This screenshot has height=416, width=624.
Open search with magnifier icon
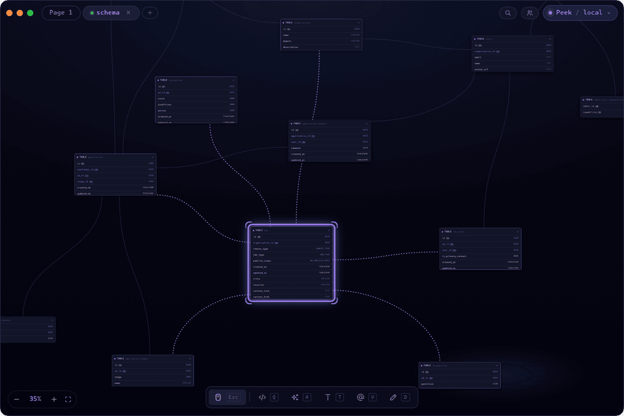[508, 13]
